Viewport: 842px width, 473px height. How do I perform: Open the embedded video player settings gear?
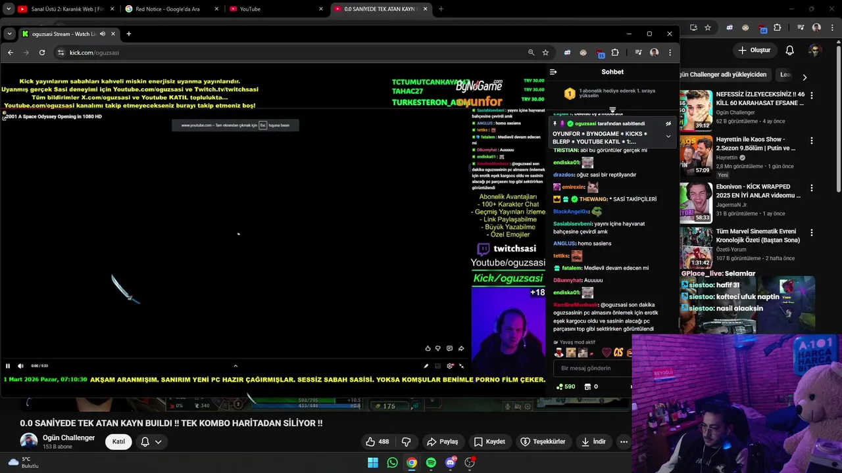(450, 366)
